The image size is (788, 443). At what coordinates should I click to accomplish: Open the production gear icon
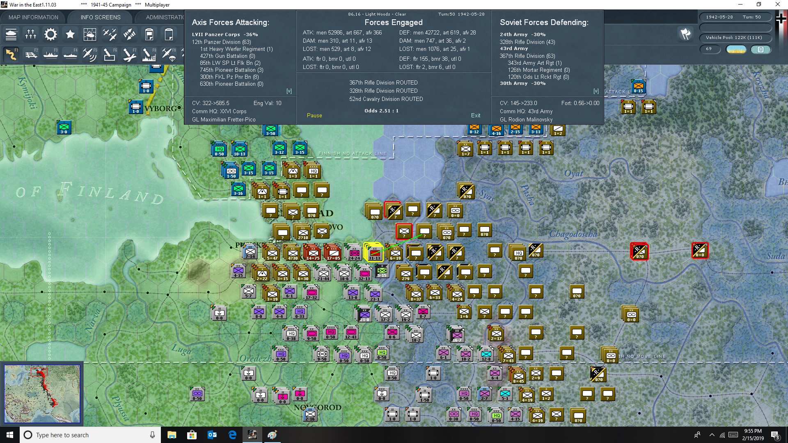(x=50, y=34)
